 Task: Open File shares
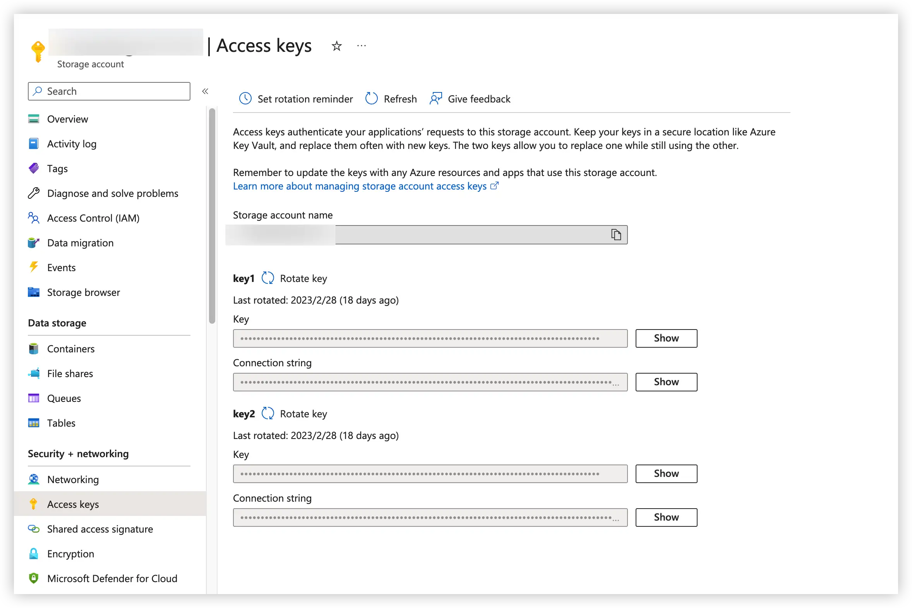(70, 374)
